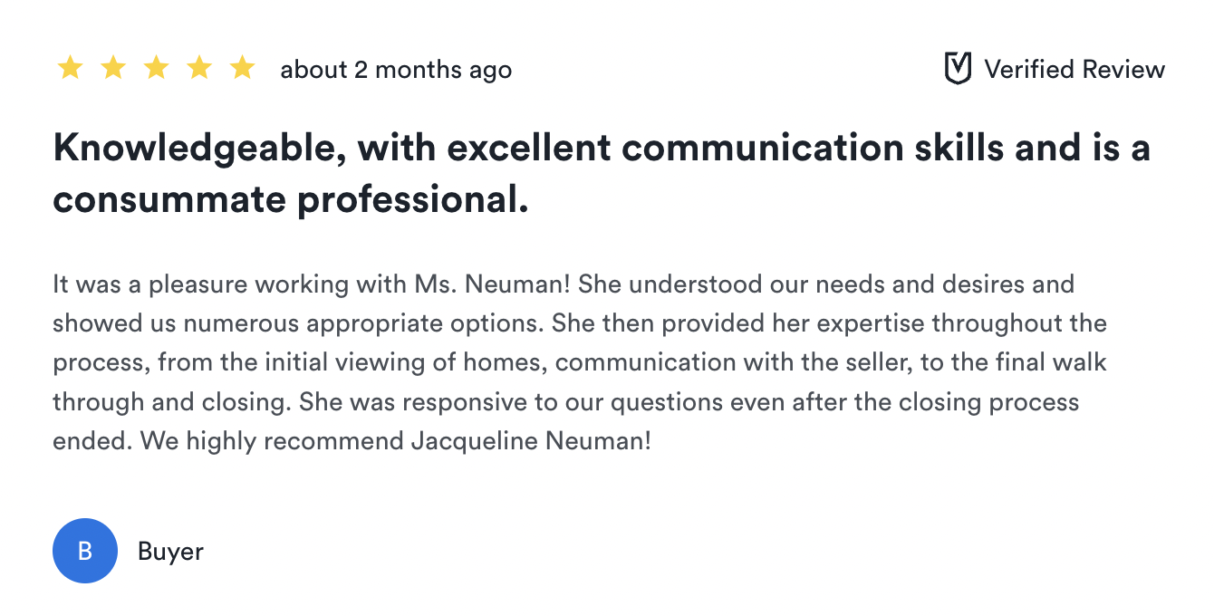1214x616 pixels.
Task: Click the second headline line 'consummate professional.'
Action: [291, 200]
